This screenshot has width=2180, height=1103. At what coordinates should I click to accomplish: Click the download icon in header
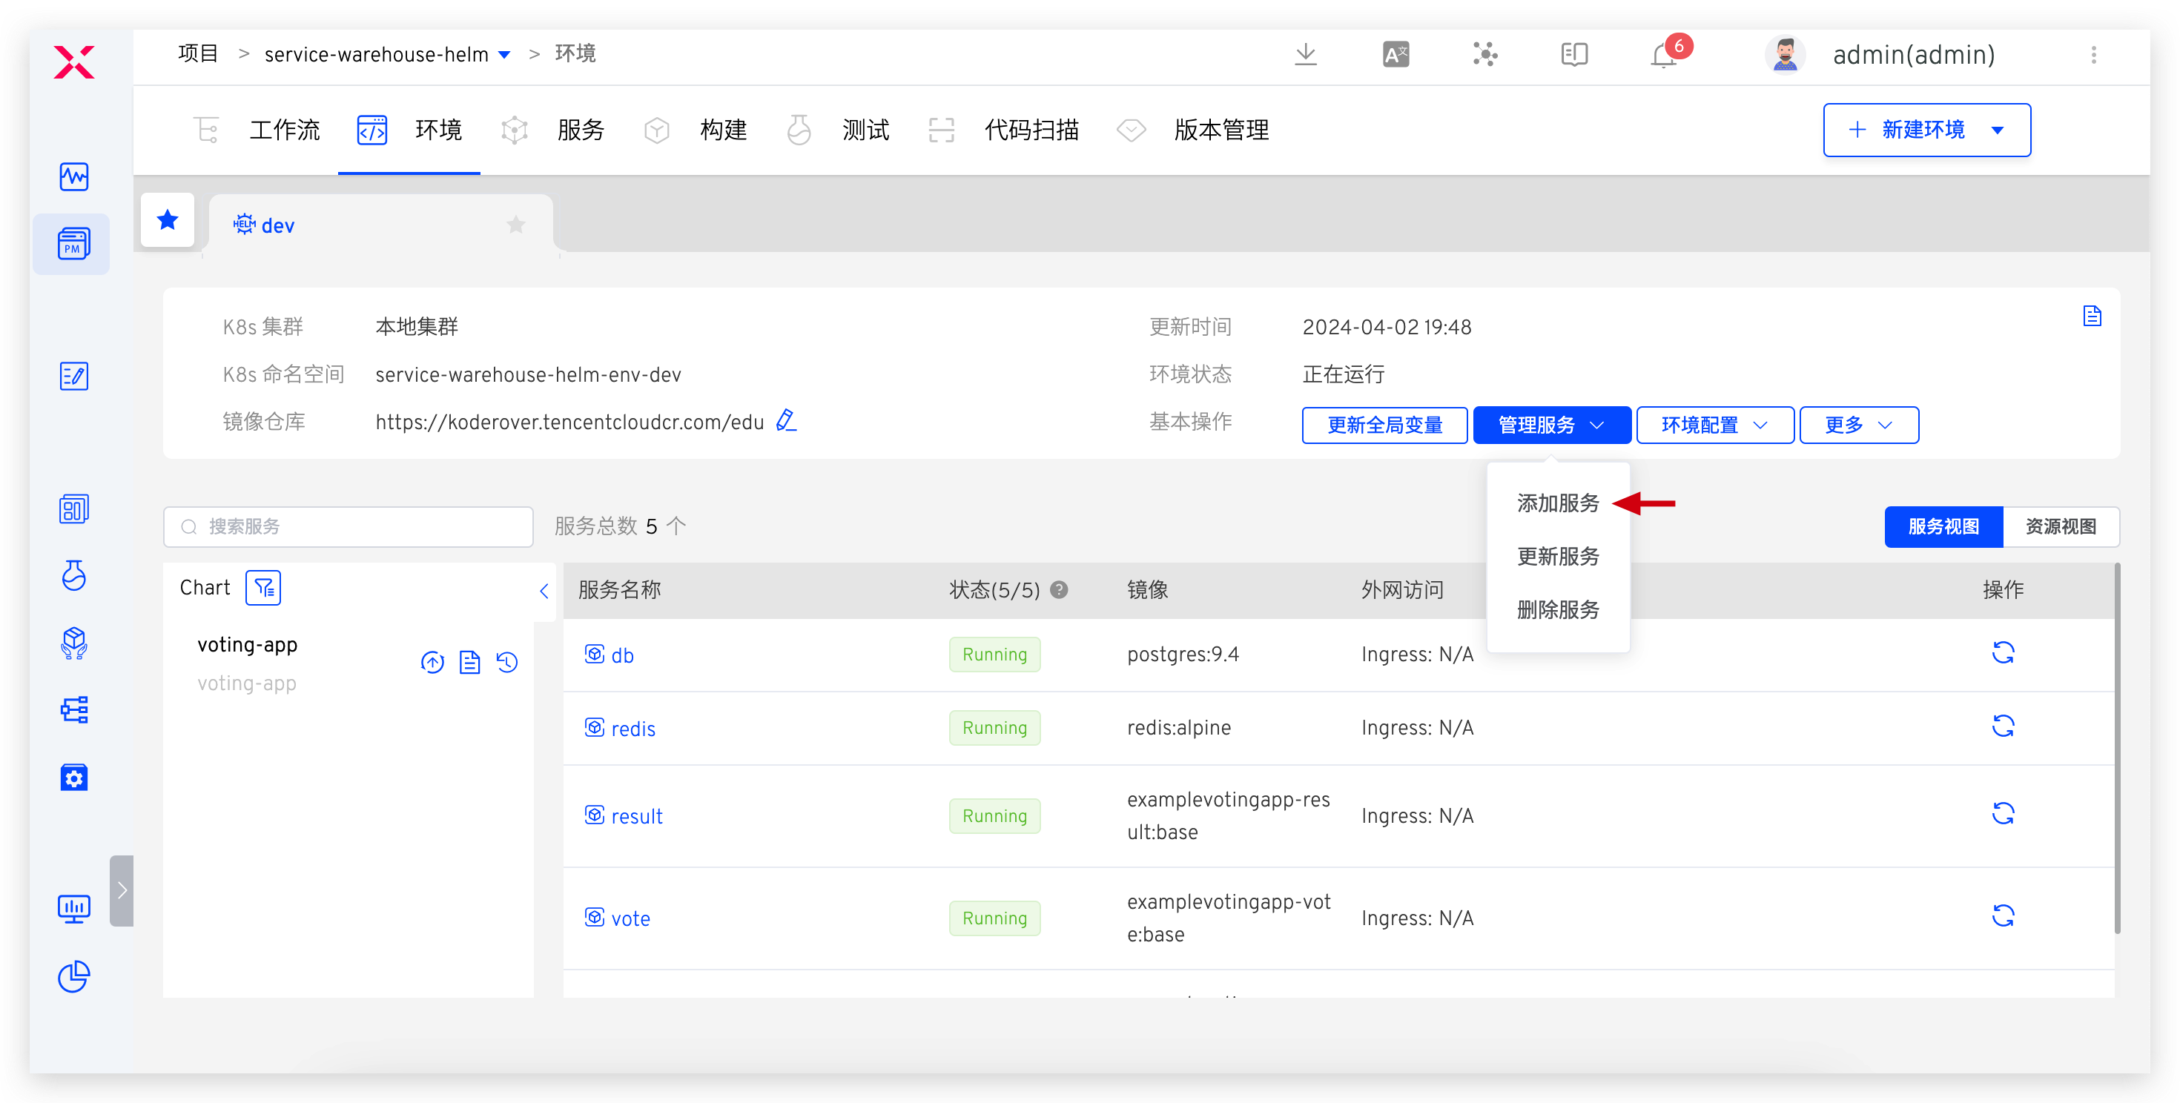[x=1305, y=55]
